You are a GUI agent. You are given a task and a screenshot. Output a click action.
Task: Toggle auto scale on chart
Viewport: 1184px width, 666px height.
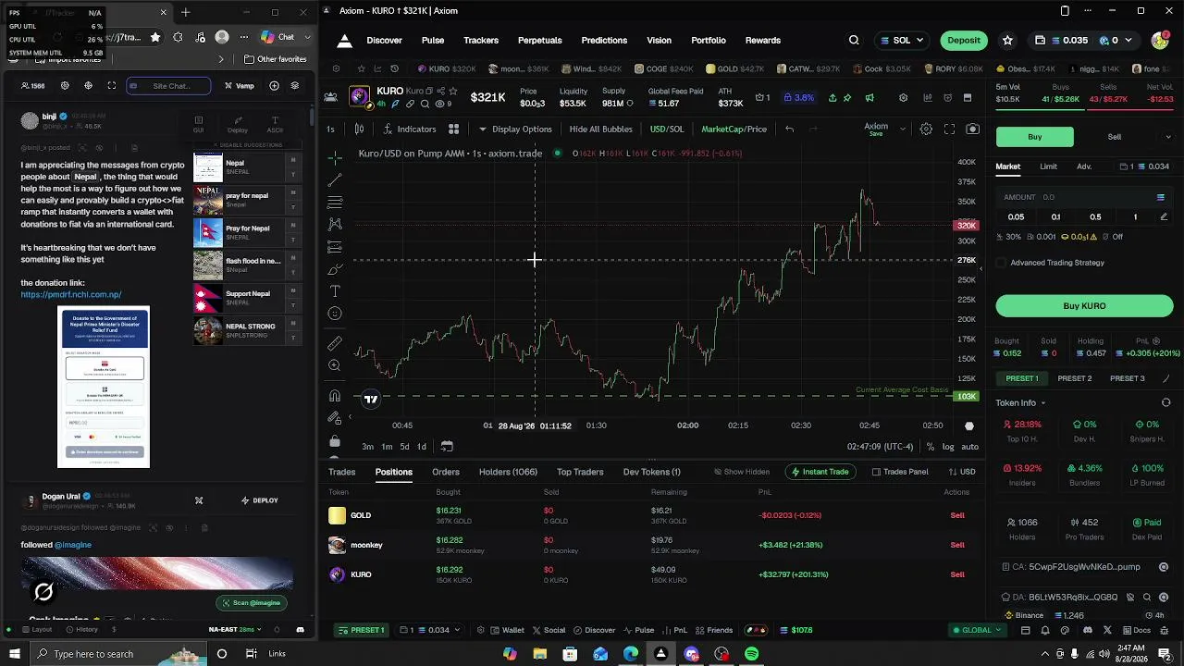[x=969, y=447]
